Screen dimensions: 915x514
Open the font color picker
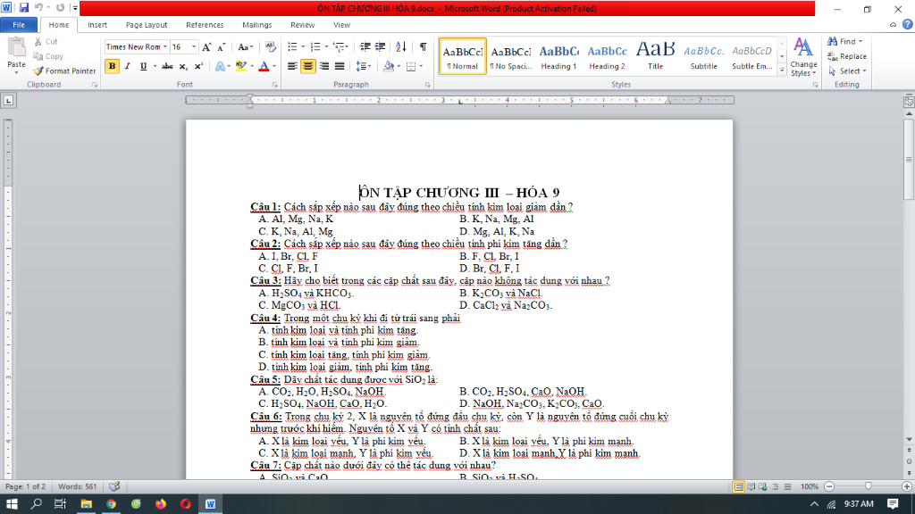coord(274,66)
